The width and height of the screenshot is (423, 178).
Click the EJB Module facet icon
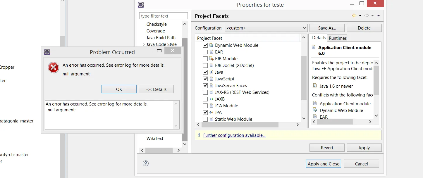211,59
